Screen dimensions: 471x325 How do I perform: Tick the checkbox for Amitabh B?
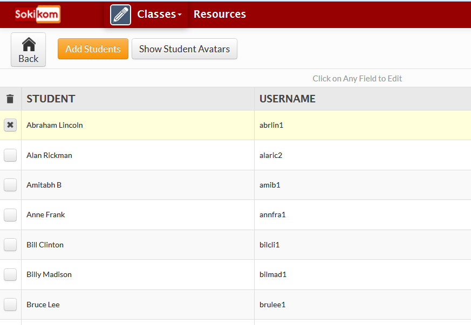click(x=10, y=185)
